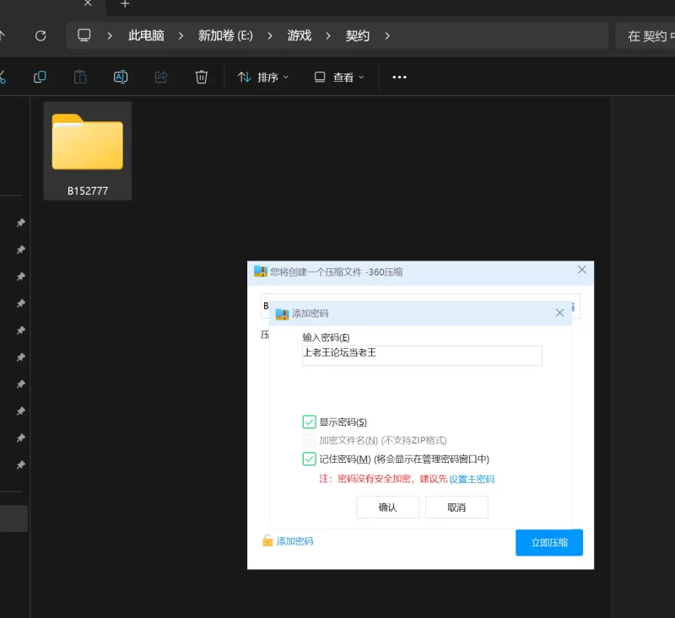Toggle 显示密码(S) checkbox
675x618 pixels.
coord(309,422)
